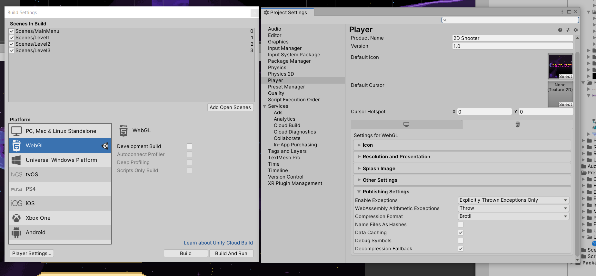Click Select under the Default Icon thumbnail
Image resolution: width=596 pixels, height=276 pixels.
tap(566, 77)
